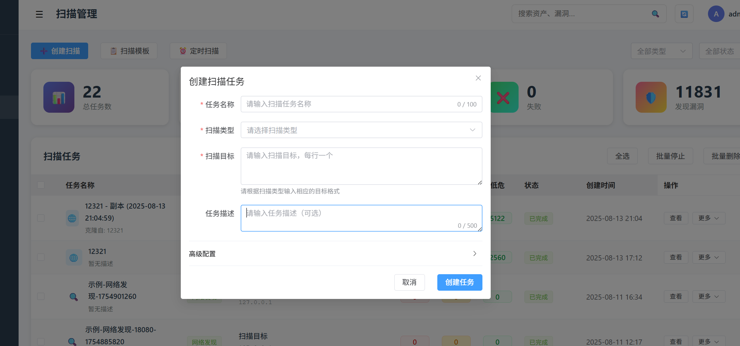Image resolution: width=740 pixels, height=346 pixels.
Task: Click the hamburger menu icon
Action: tap(39, 14)
